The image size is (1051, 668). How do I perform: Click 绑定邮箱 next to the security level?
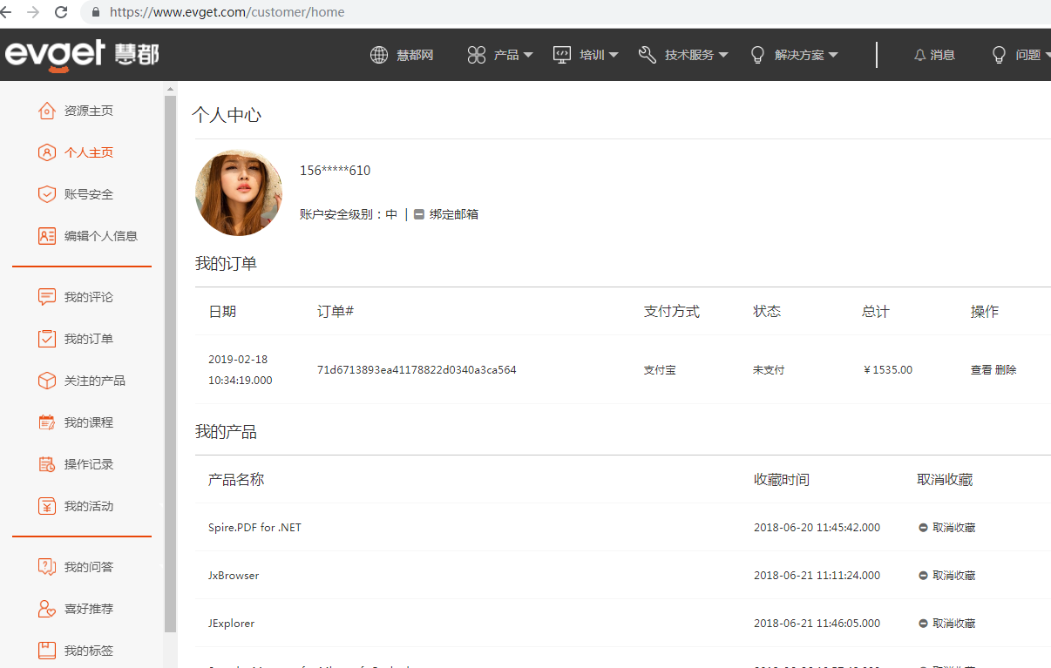click(x=453, y=214)
